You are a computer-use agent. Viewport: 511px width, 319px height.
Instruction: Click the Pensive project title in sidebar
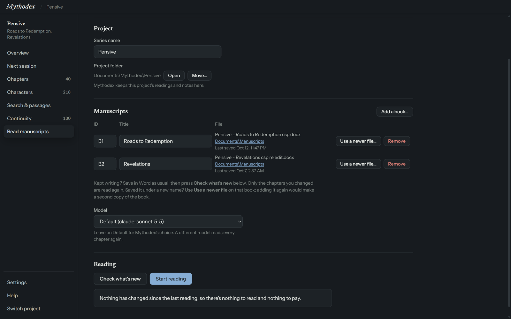click(x=16, y=24)
